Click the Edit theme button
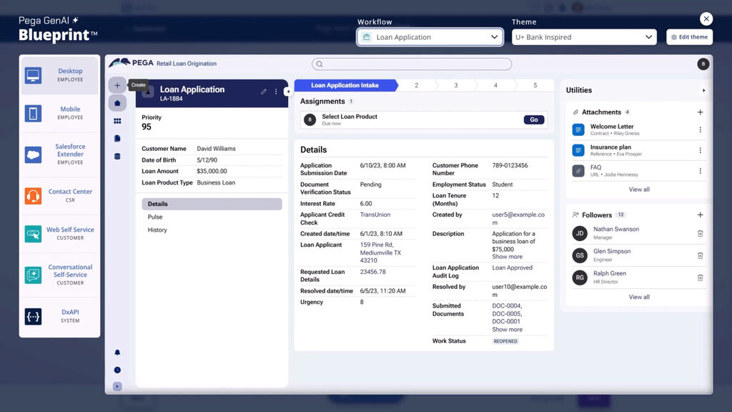732x412 pixels. (689, 37)
